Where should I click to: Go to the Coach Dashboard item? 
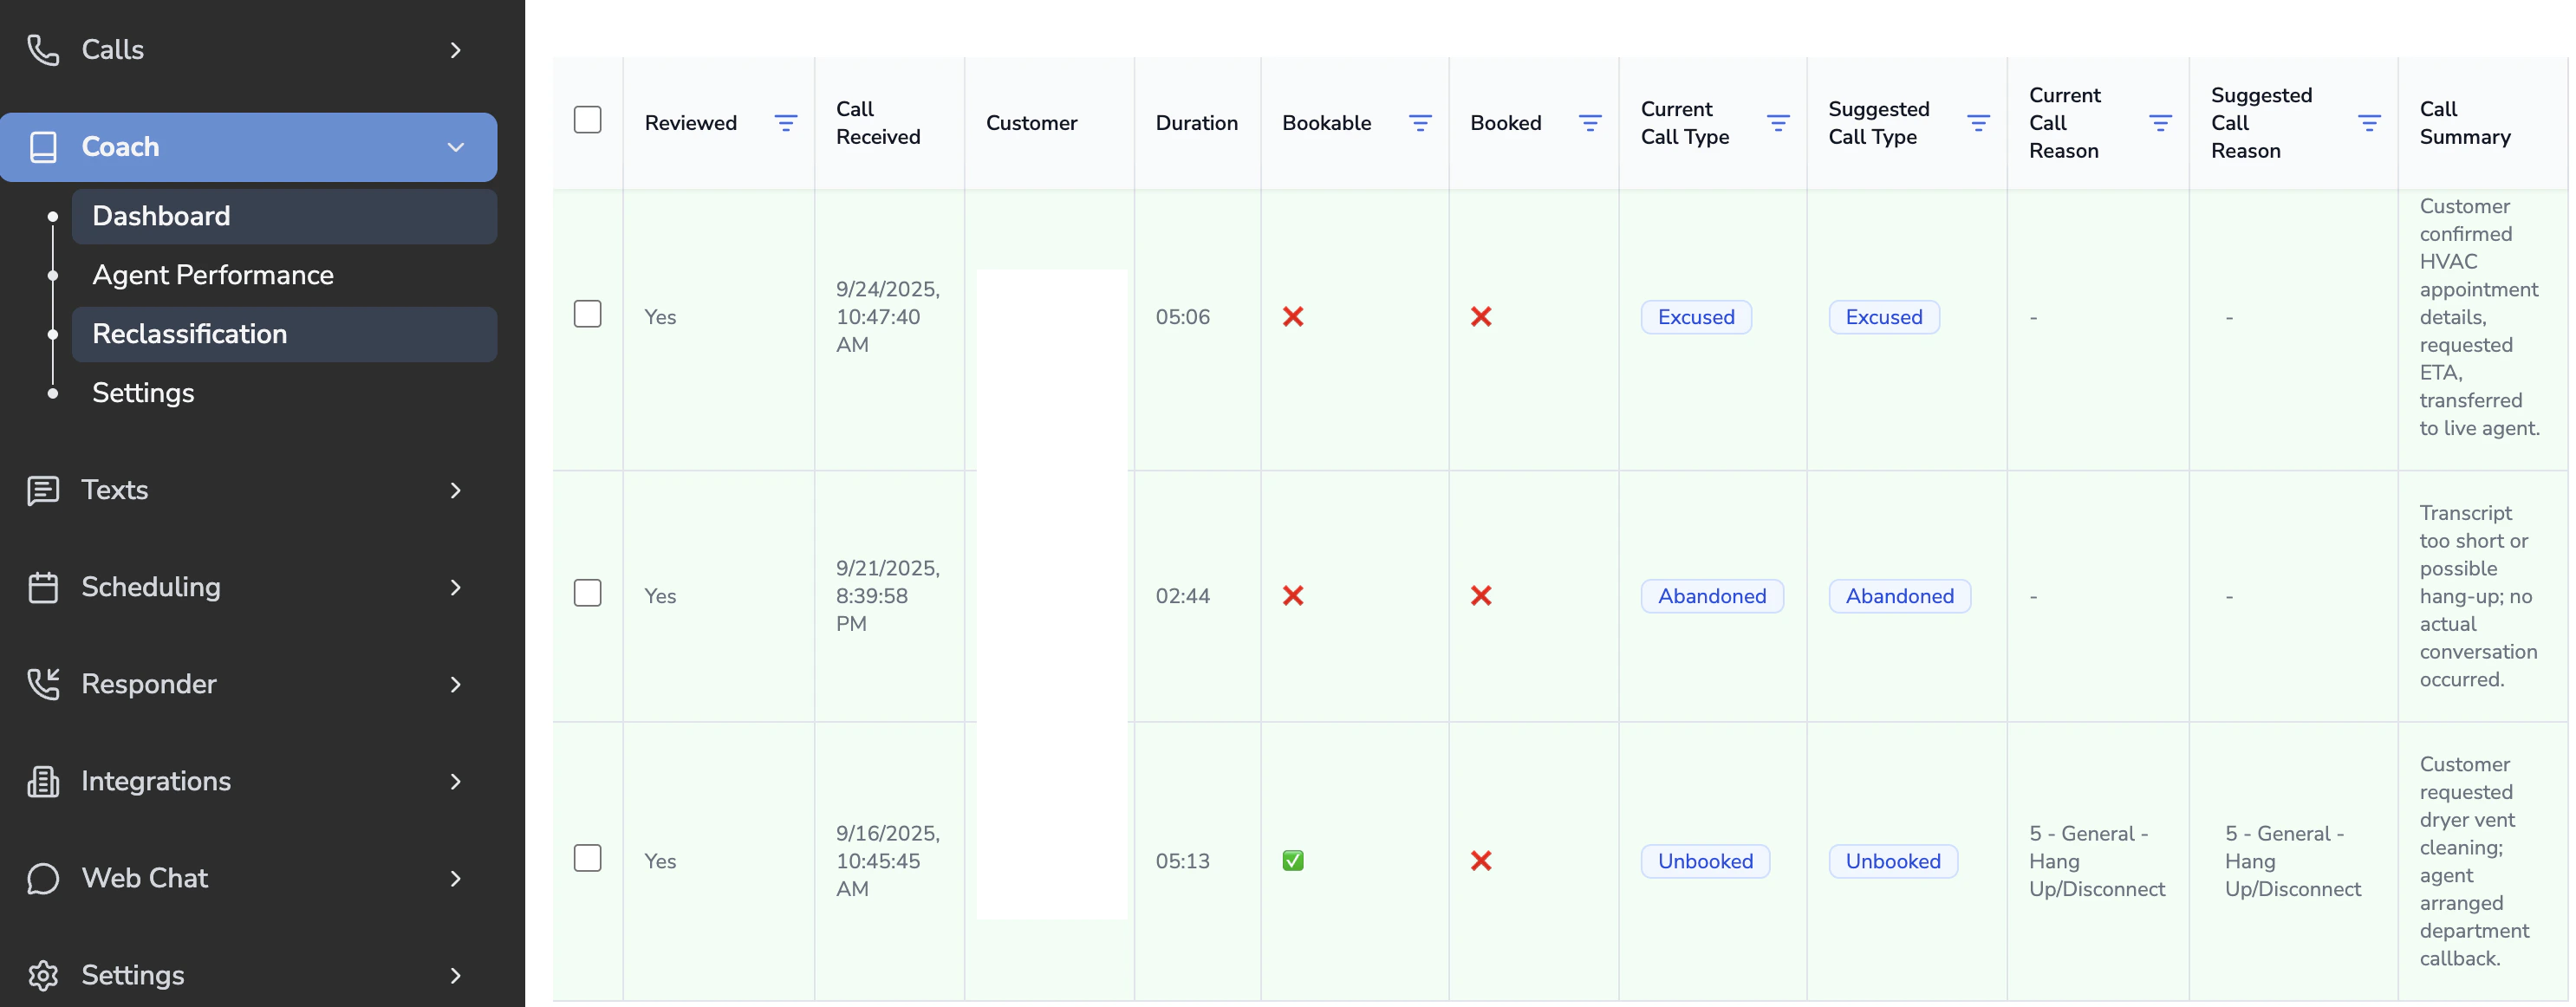(x=161, y=216)
